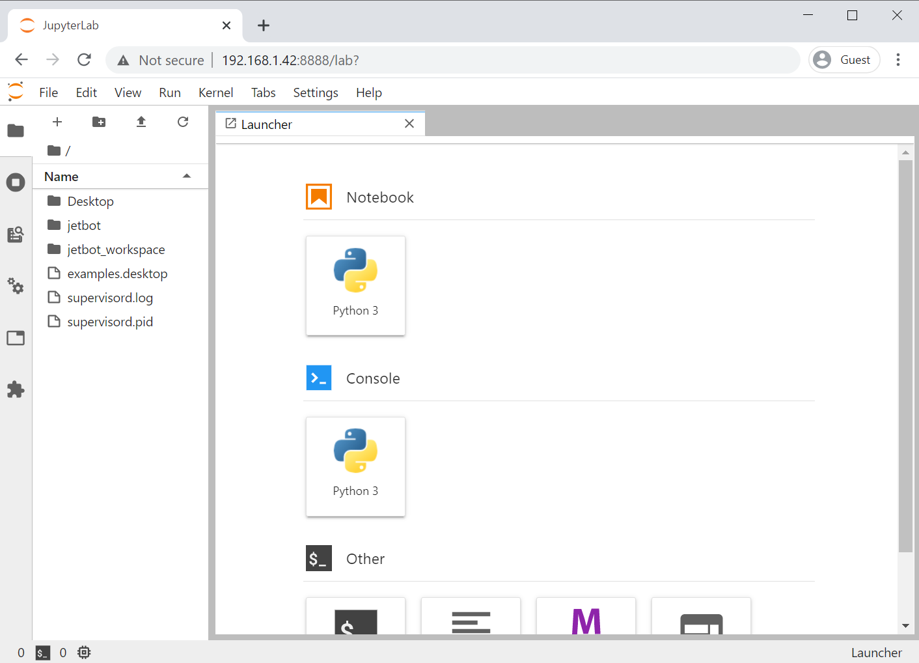Open the Run menu
Viewport: 919px width, 663px height.
pyautogui.click(x=170, y=92)
